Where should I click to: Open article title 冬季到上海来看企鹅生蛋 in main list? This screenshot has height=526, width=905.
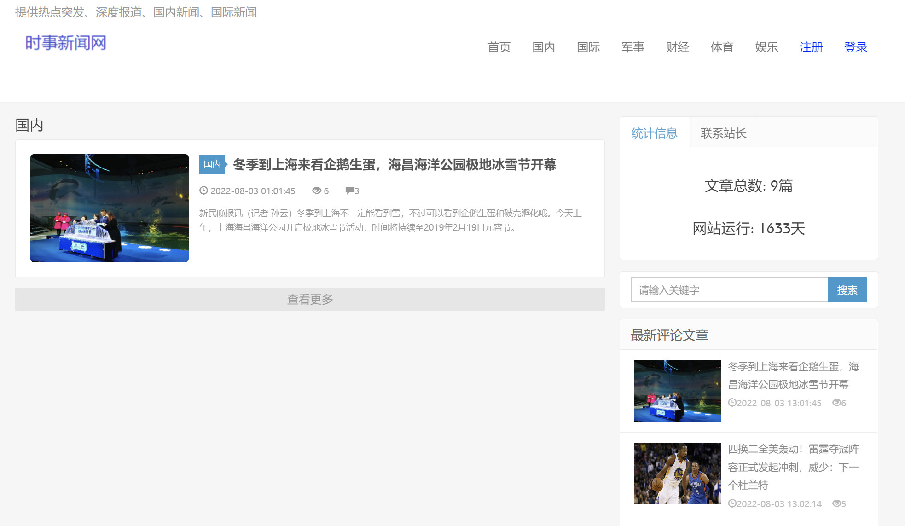(x=394, y=164)
